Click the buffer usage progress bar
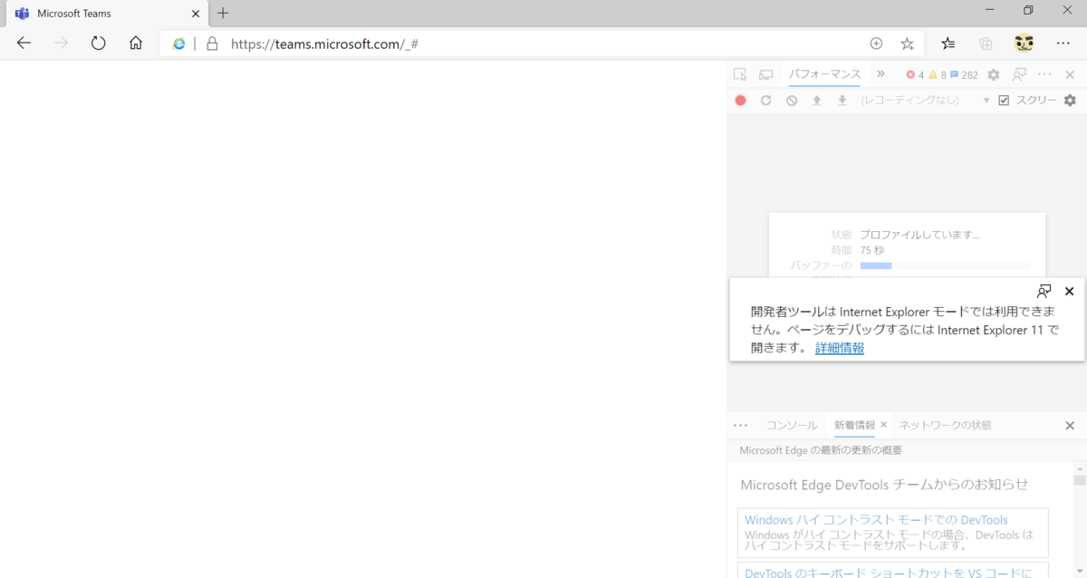The image size is (1087, 578). pos(945,265)
